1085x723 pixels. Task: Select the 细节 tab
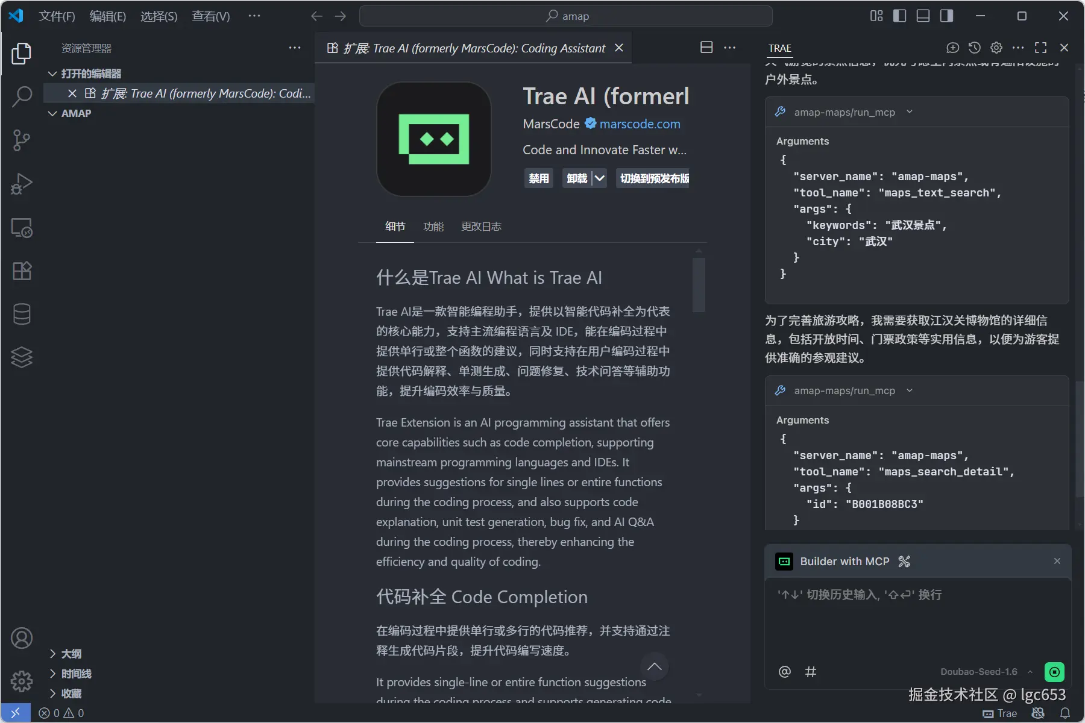pyautogui.click(x=395, y=227)
